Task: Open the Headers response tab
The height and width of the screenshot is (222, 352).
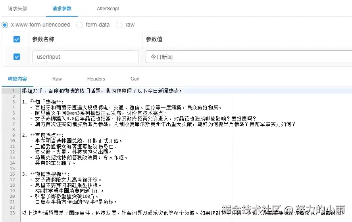Action: 96,79
